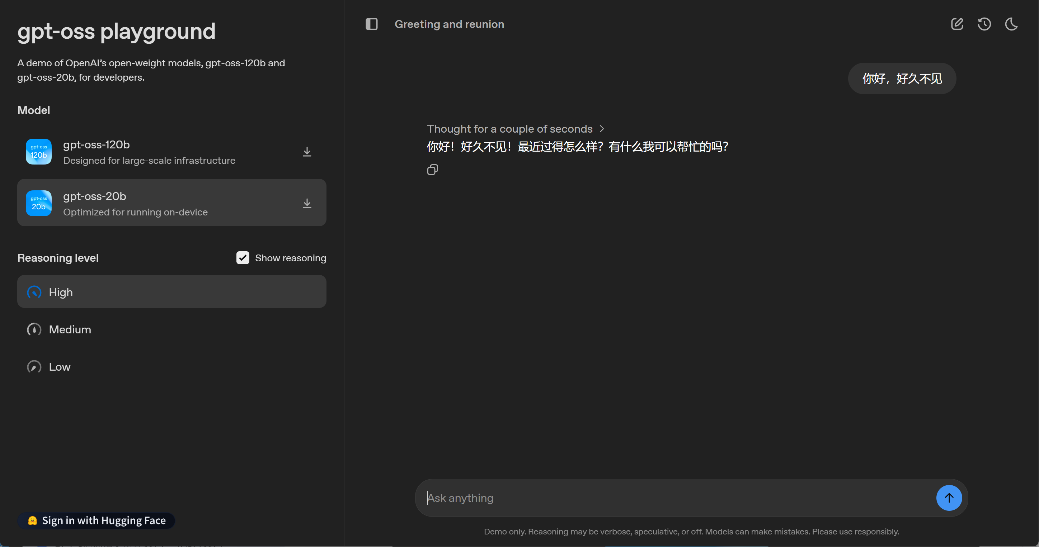The image size is (1039, 547).
Task: Click 'Optimized for running on-device' description
Action: 136,212
